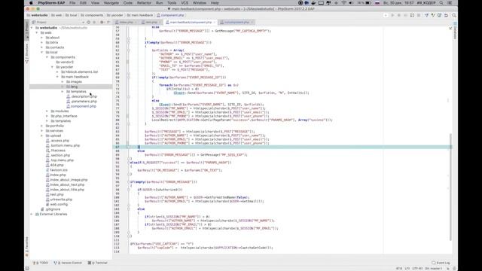
Task: Click the fold marker at line 91
Action: tap(129, 163)
